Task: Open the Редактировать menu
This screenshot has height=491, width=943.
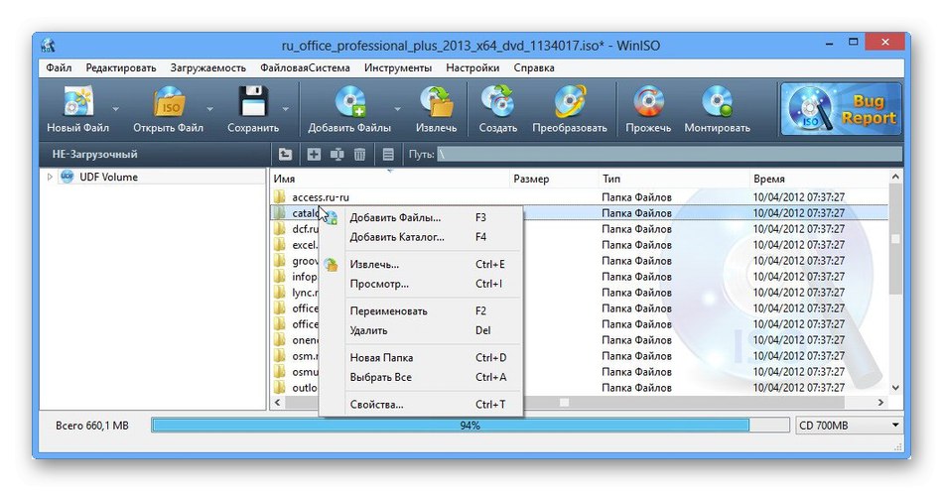Action: coord(121,67)
